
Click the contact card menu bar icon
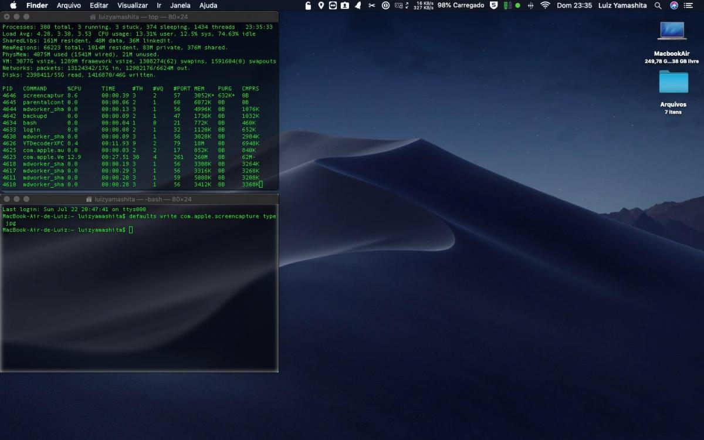click(345, 5)
